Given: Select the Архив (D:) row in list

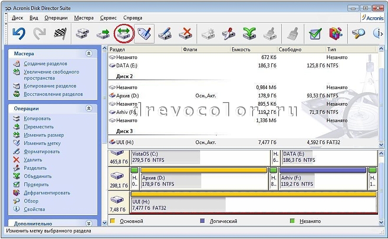Looking at the screenshot, I should (243, 96).
